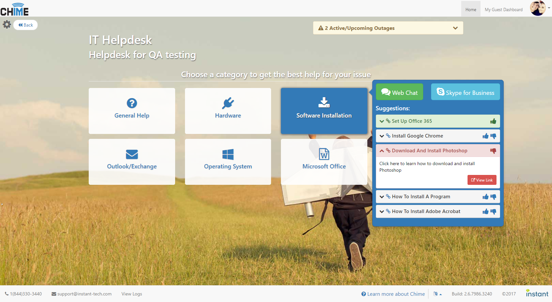
Task: Click the support@instant-tech.com email link
Action: [81, 294]
